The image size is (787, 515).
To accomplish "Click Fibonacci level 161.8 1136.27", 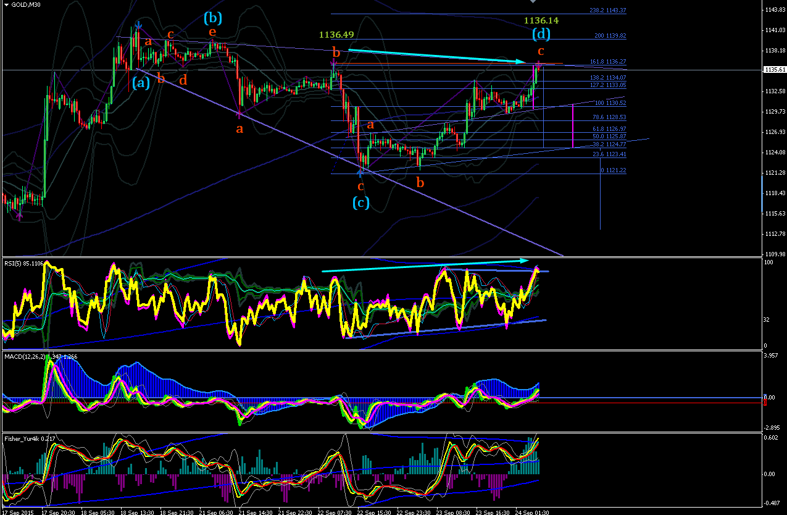I will [608, 61].
